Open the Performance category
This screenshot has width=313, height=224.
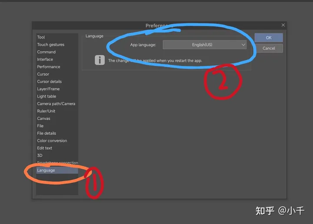click(48, 67)
